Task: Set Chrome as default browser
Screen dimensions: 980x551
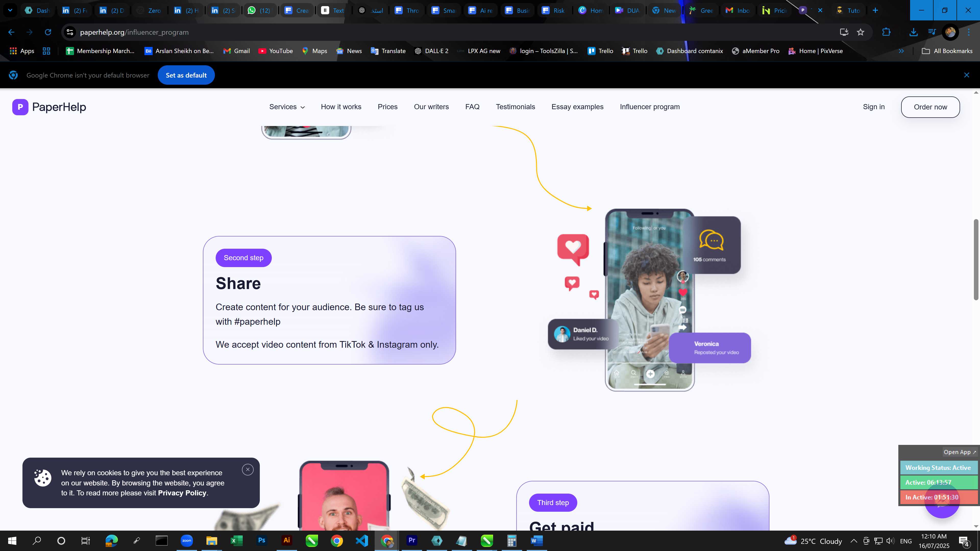Action: click(186, 75)
